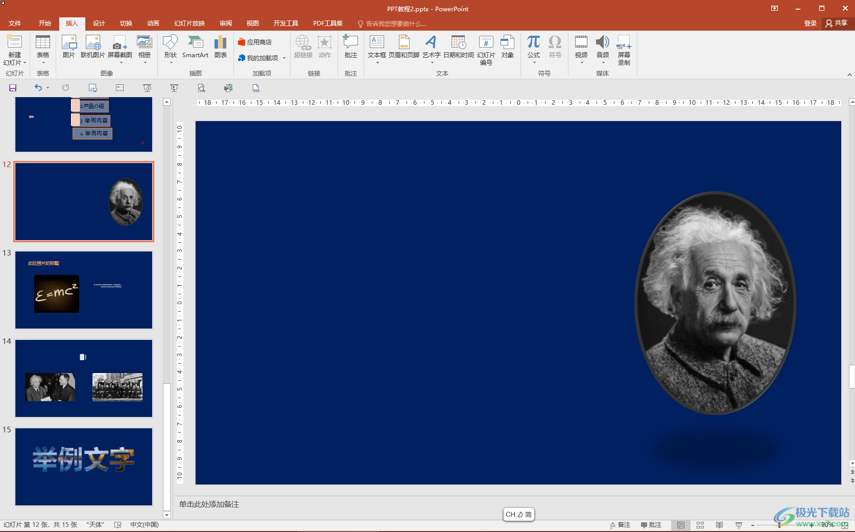The image size is (855, 532).
Task: Click zoom out minus button in status bar
Action: coord(753,525)
